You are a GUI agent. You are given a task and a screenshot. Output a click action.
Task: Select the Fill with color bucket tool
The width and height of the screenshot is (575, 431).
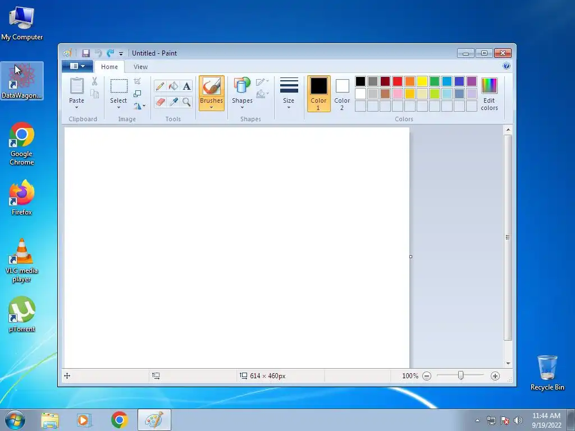coord(173,86)
